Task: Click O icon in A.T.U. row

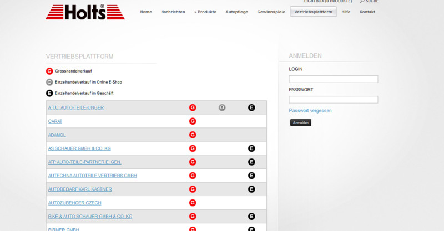Action: (x=222, y=107)
